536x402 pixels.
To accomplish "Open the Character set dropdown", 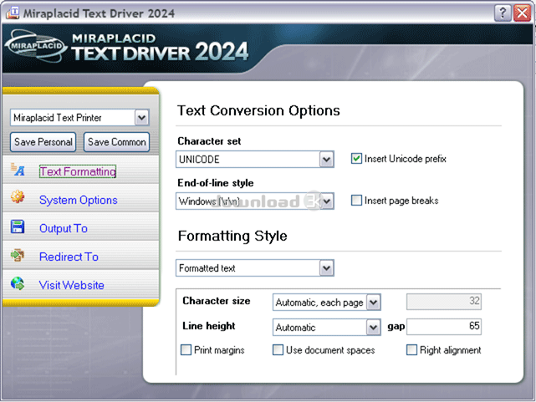I will [x=326, y=159].
